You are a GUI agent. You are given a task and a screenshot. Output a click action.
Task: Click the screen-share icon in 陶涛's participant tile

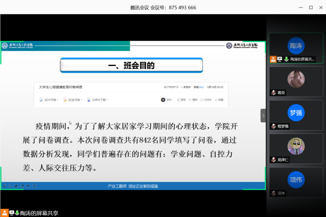(x=280, y=59)
